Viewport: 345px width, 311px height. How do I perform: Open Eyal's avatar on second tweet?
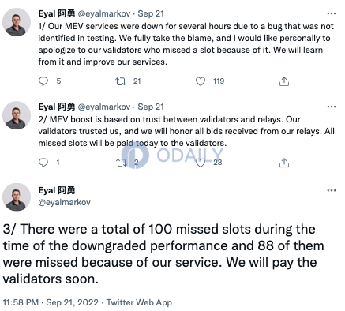point(17,115)
